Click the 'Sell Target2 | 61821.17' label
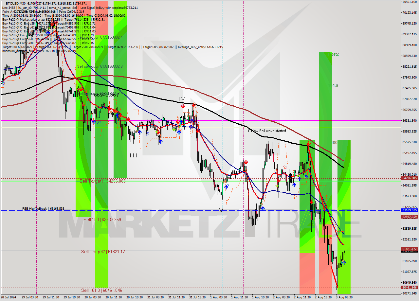 coord(103,252)
